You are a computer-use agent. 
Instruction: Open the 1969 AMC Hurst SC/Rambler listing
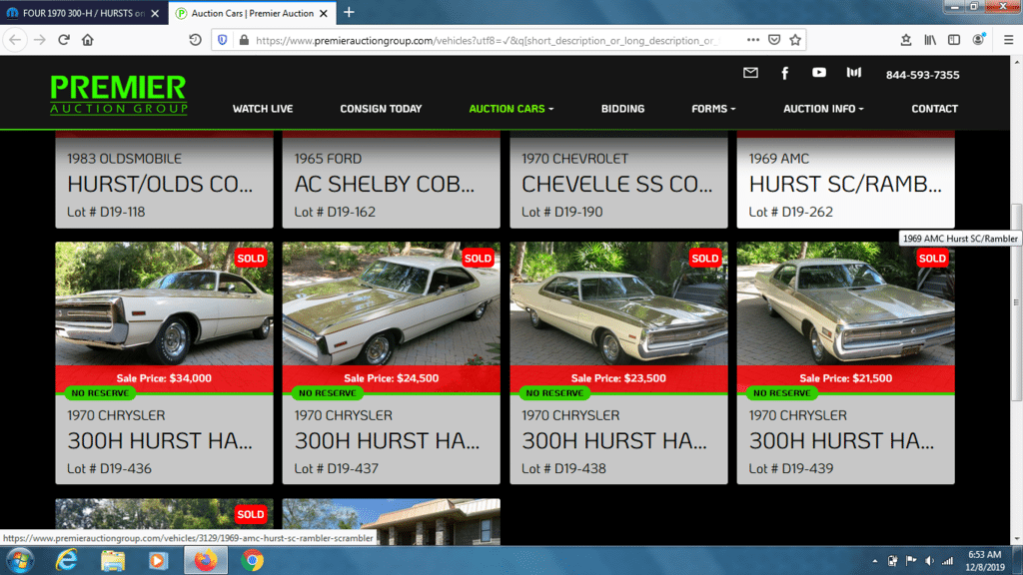click(x=845, y=184)
